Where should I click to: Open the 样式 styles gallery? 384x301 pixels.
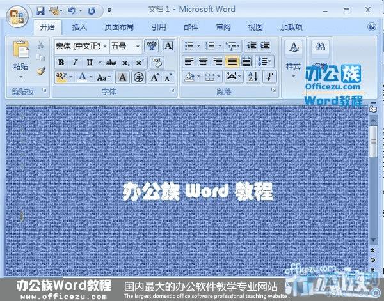tap(293, 60)
